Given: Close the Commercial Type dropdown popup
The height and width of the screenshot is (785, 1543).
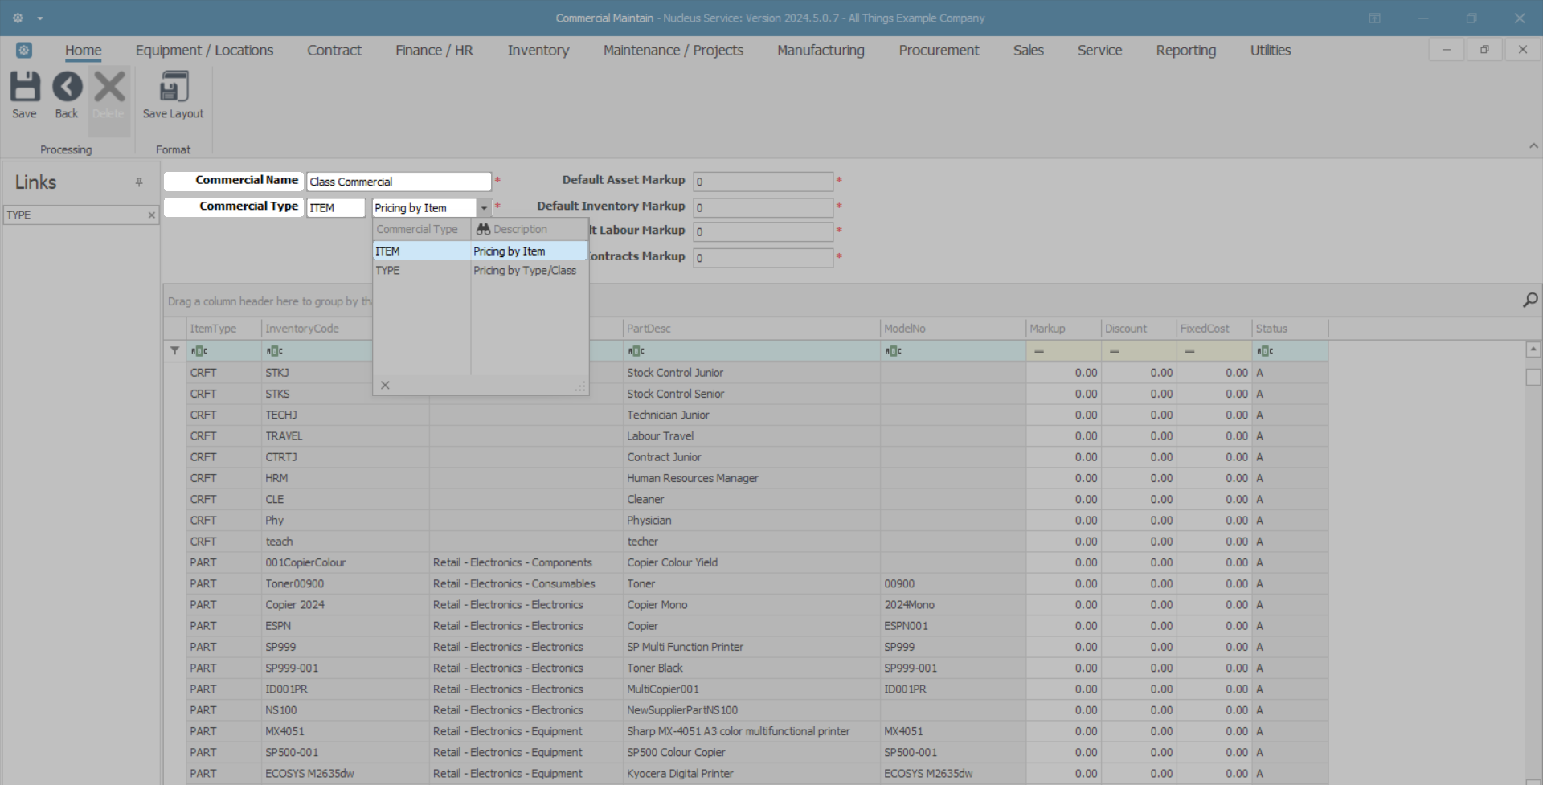Looking at the screenshot, I should coord(385,386).
